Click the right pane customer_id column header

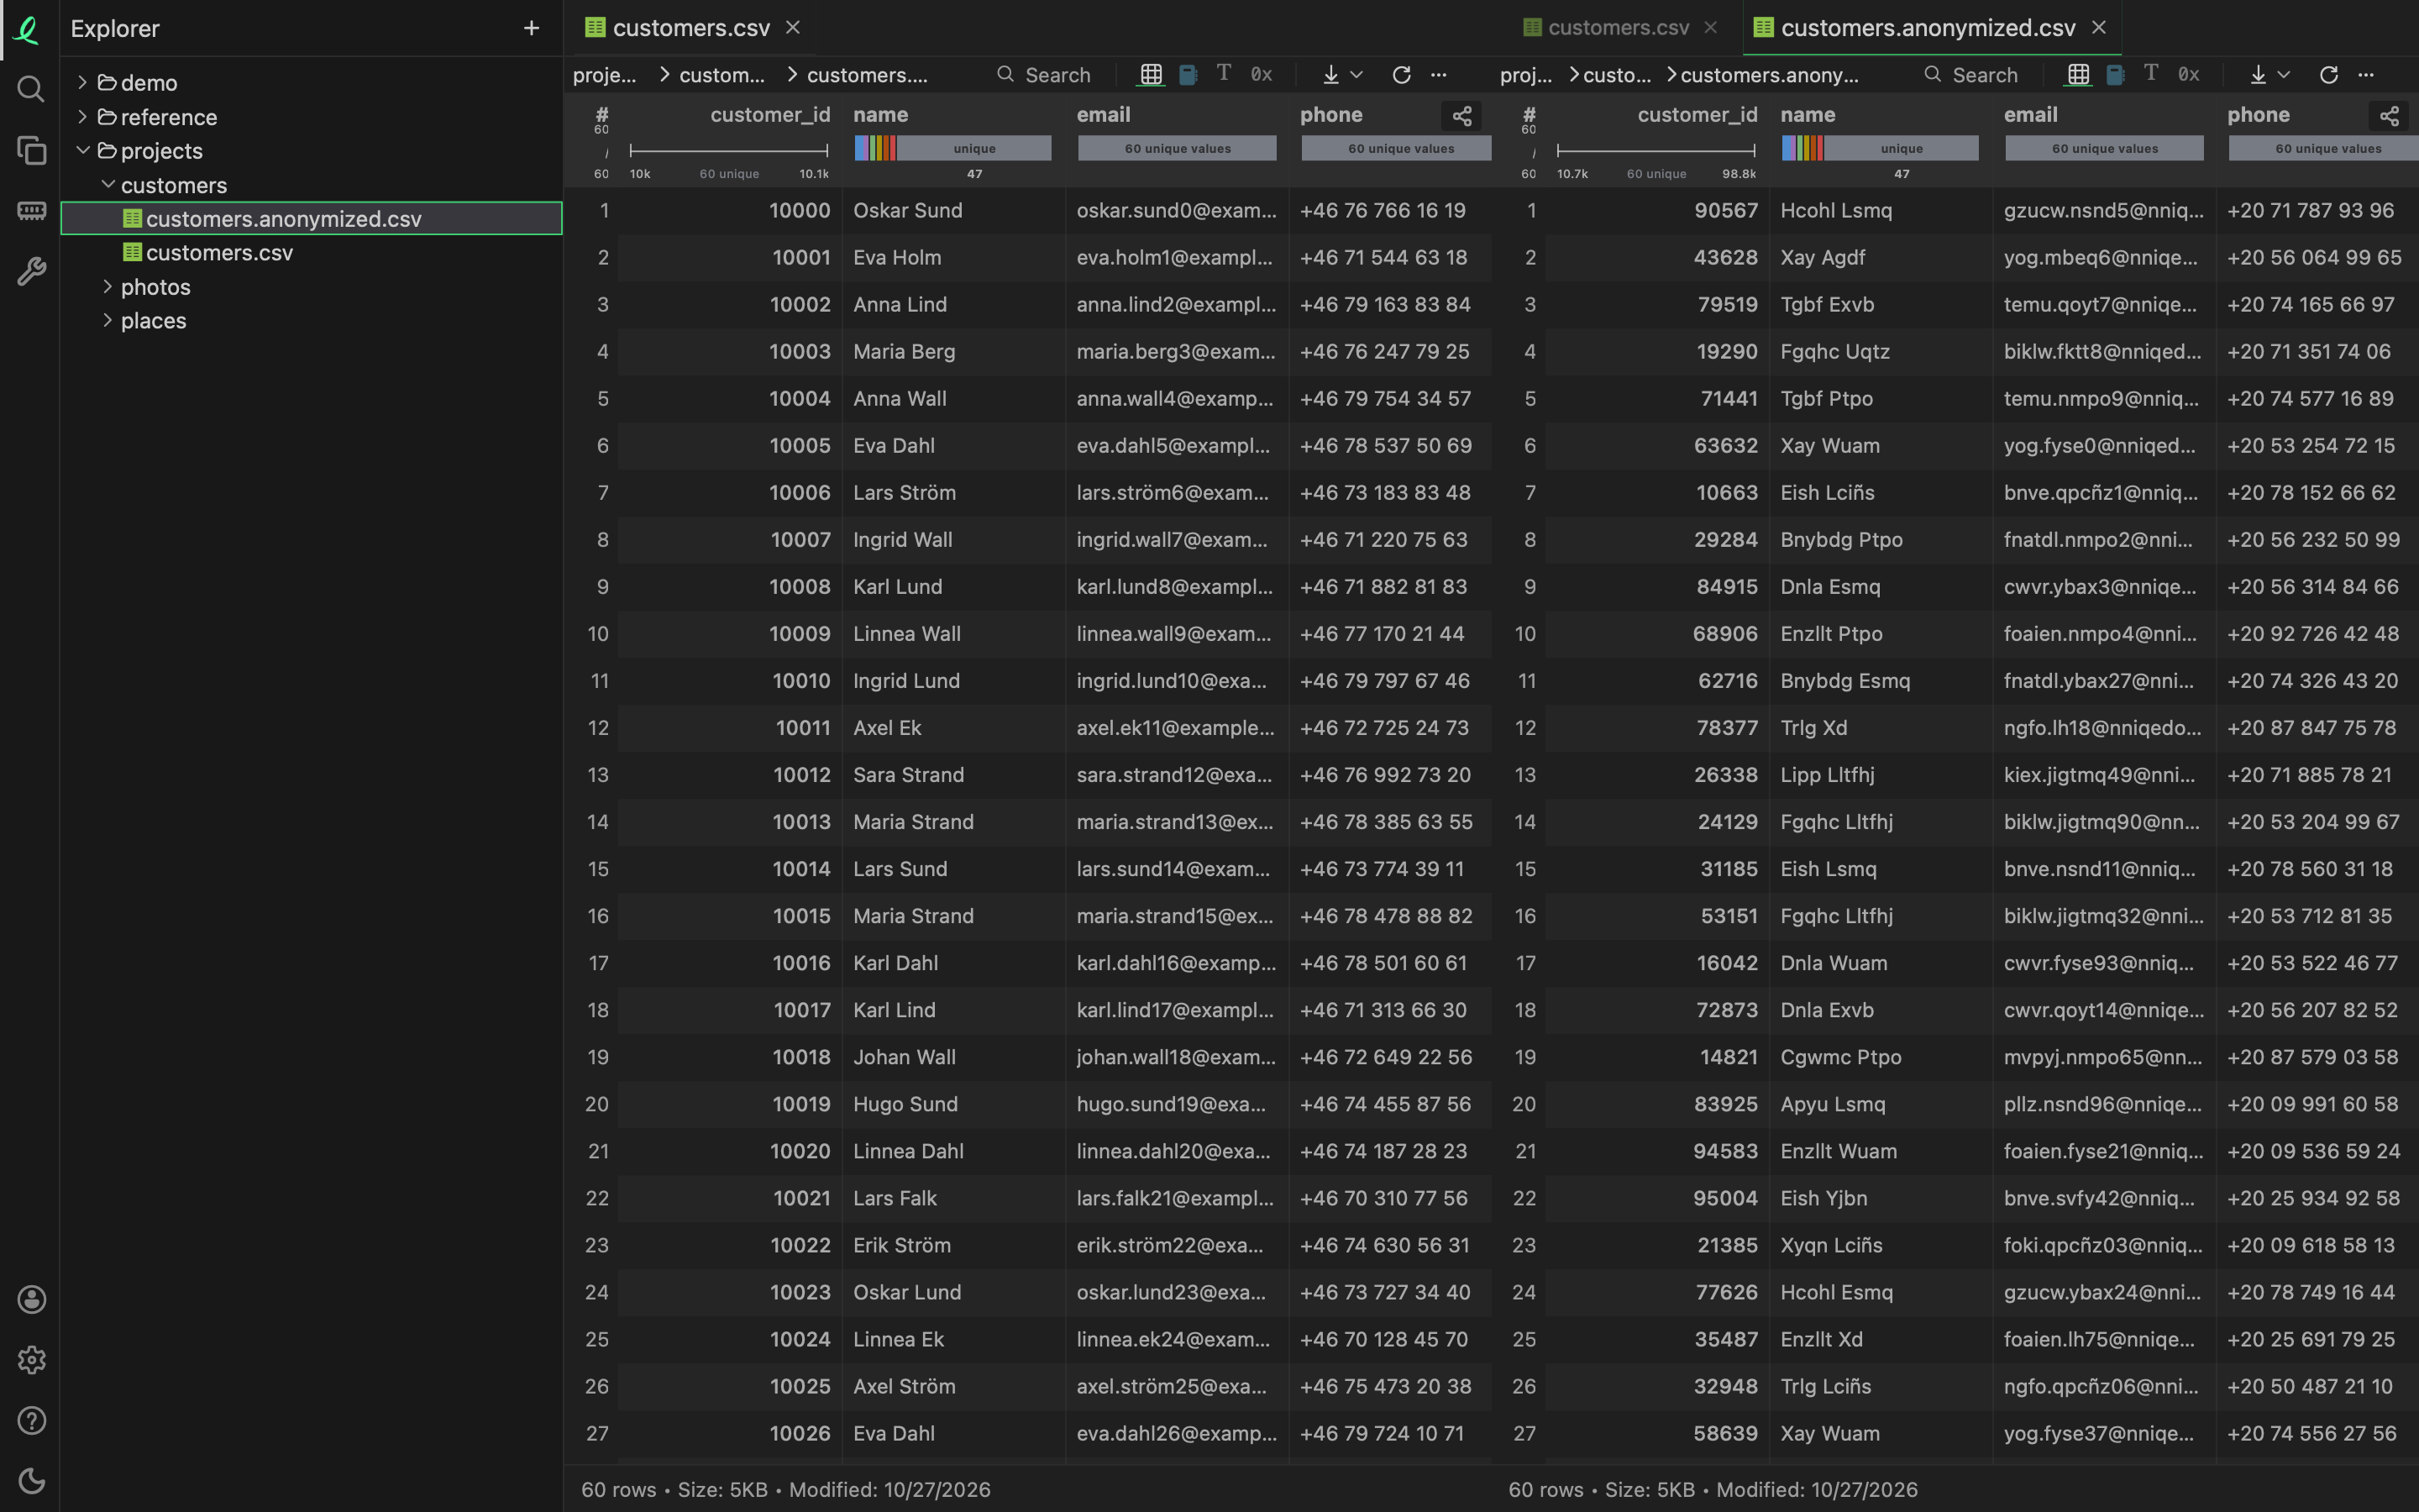pos(1697,115)
